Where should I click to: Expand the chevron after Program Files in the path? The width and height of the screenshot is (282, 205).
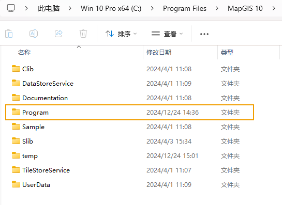coord(217,8)
